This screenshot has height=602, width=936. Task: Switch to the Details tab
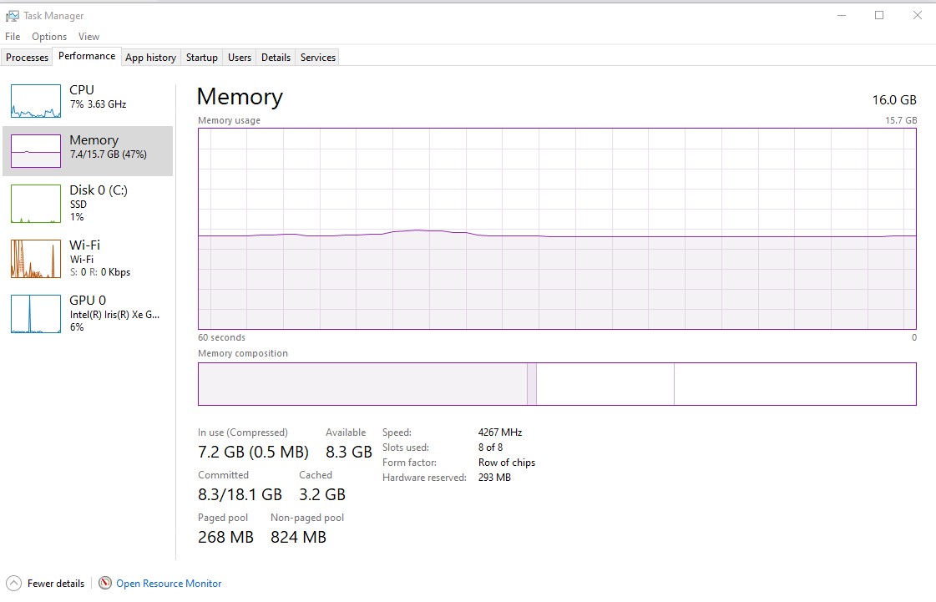pos(276,58)
